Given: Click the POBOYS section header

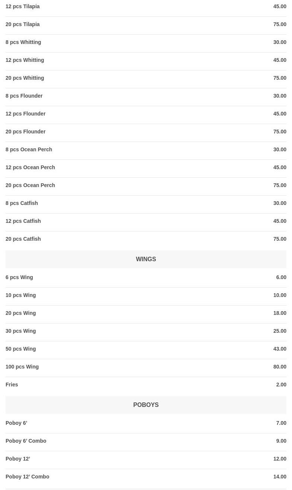Looking at the screenshot, I should click(x=146, y=405).
